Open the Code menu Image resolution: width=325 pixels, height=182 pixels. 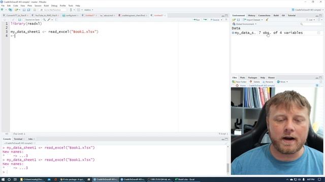coord(16,6)
